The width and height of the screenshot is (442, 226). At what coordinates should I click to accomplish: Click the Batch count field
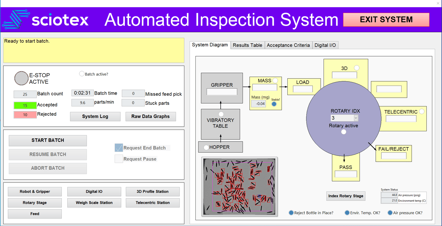tap(25, 94)
